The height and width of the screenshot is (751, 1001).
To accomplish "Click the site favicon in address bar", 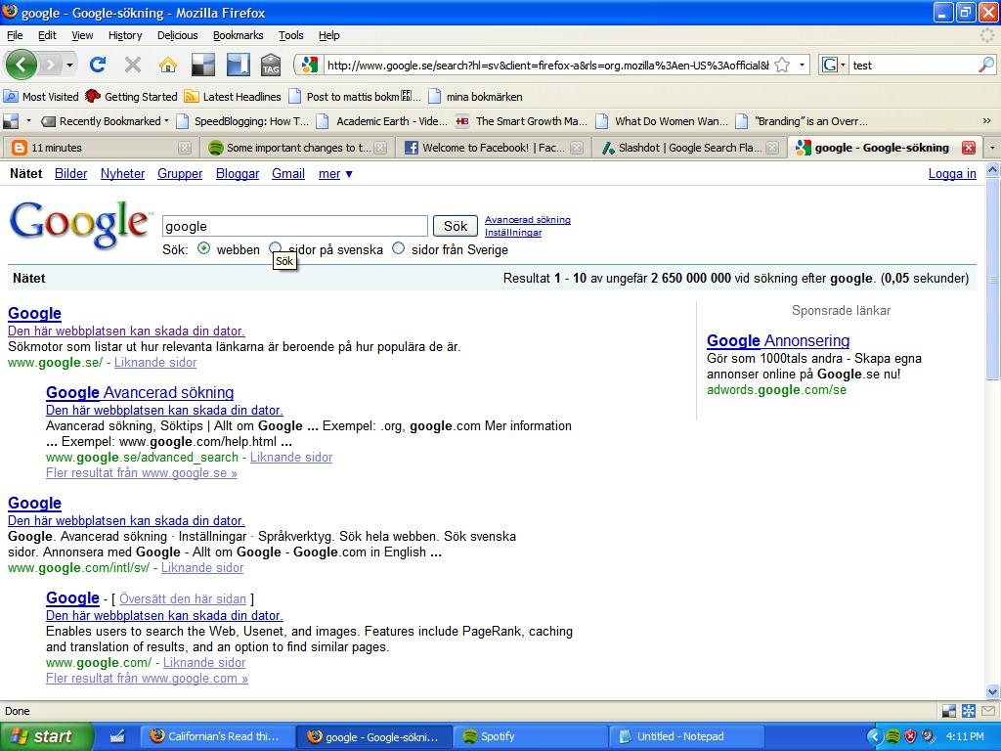I will point(310,65).
